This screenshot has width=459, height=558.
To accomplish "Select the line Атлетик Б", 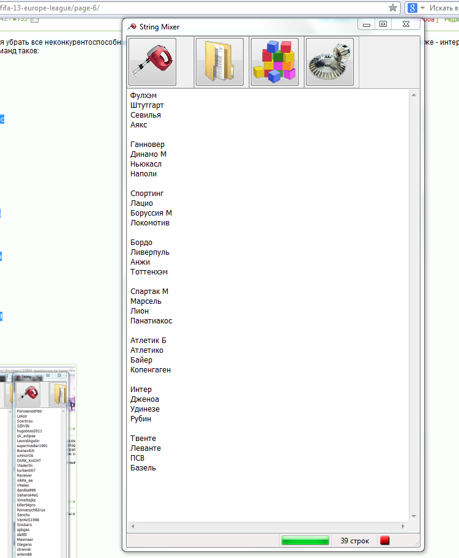I will point(148,340).
